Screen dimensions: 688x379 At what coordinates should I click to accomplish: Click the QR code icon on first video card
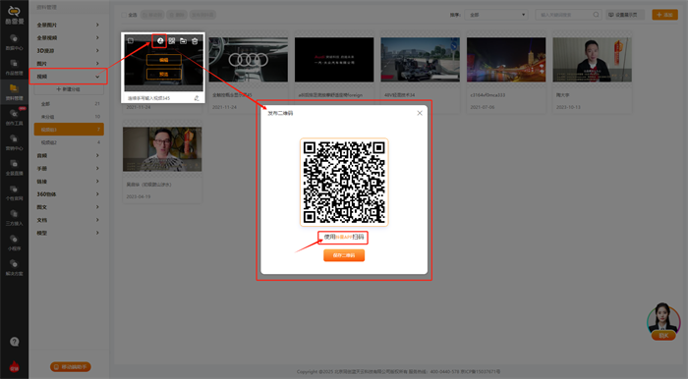[172, 41]
